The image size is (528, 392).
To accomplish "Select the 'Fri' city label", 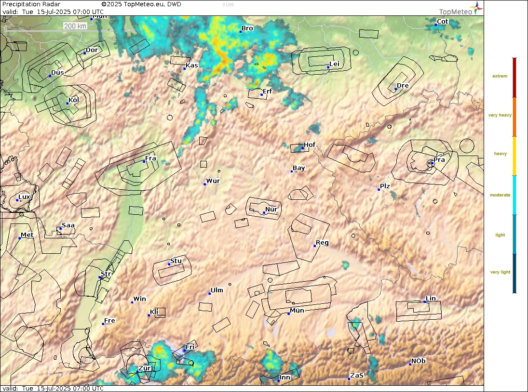I will (190, 347).
